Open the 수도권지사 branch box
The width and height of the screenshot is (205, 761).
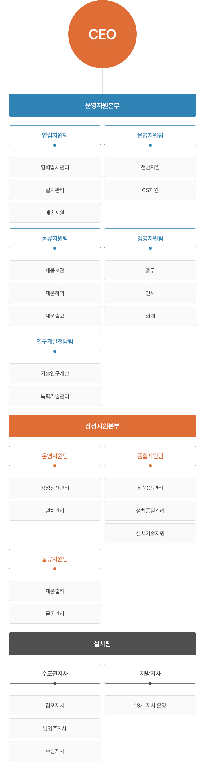[55, 674]
